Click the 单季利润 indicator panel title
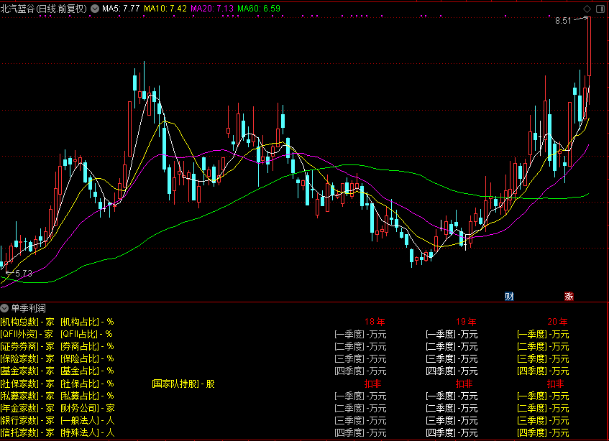The image size is (609, 441). click(x=27, y=307)
